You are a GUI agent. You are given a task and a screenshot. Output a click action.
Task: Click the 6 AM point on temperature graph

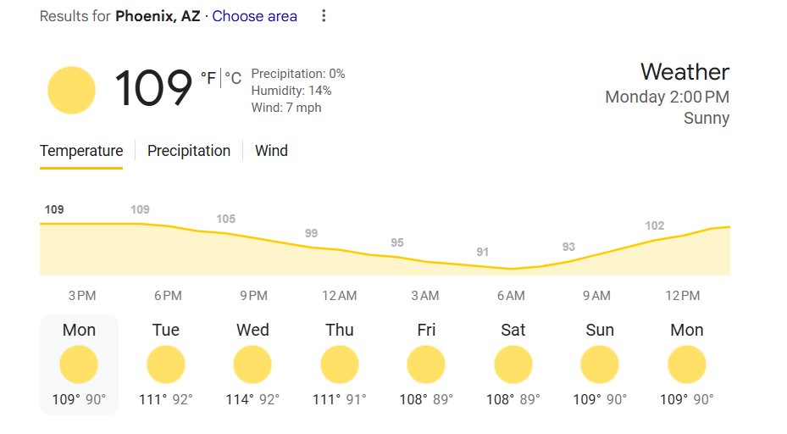512,269
